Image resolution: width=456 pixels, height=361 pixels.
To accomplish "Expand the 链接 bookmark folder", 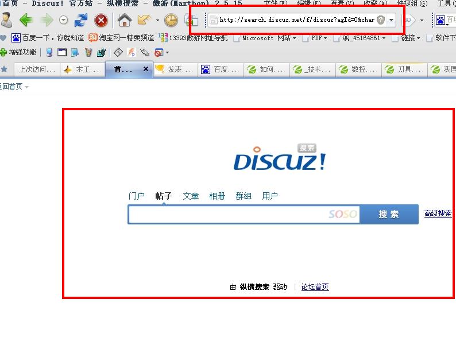I will coord(406,38).
